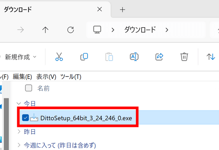Click the Rename icon
This screenshot has height=150, width=219.
point(134,57)
